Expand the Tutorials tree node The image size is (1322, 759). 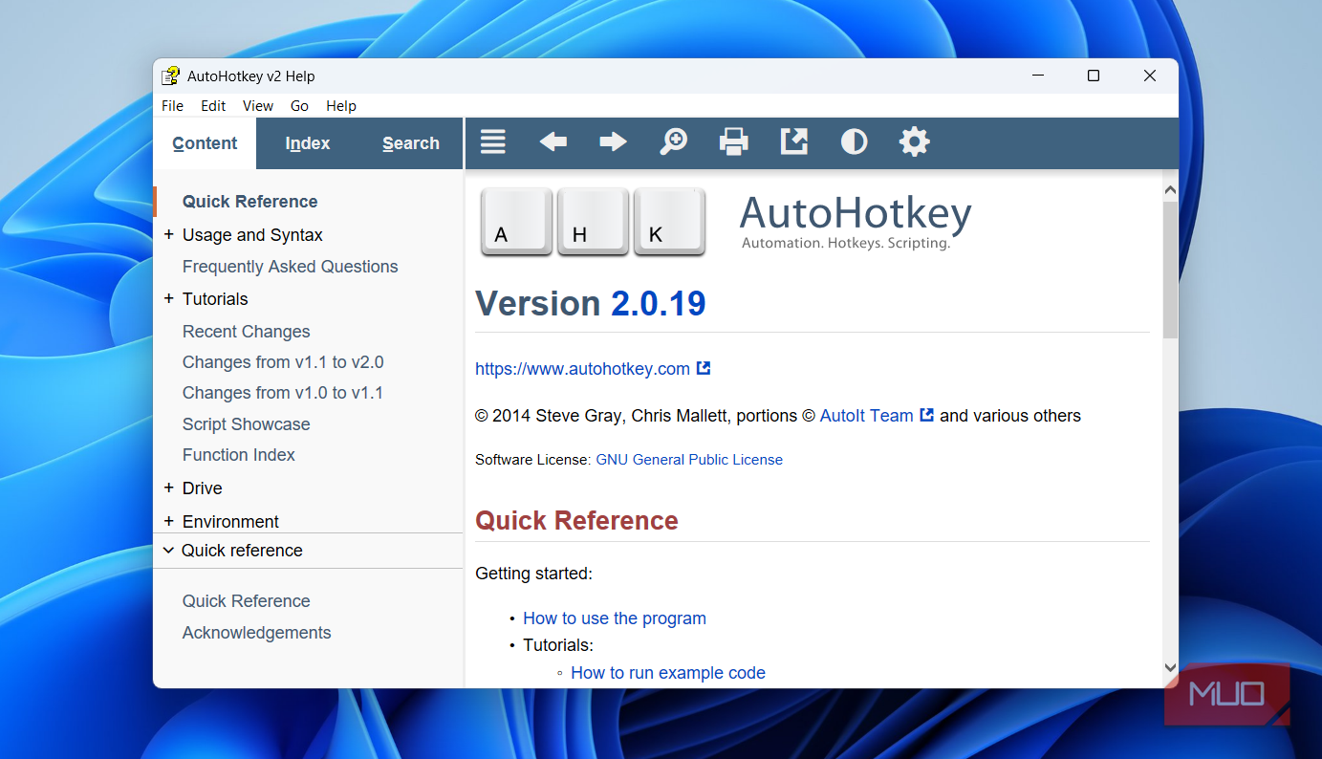point(169,299)
